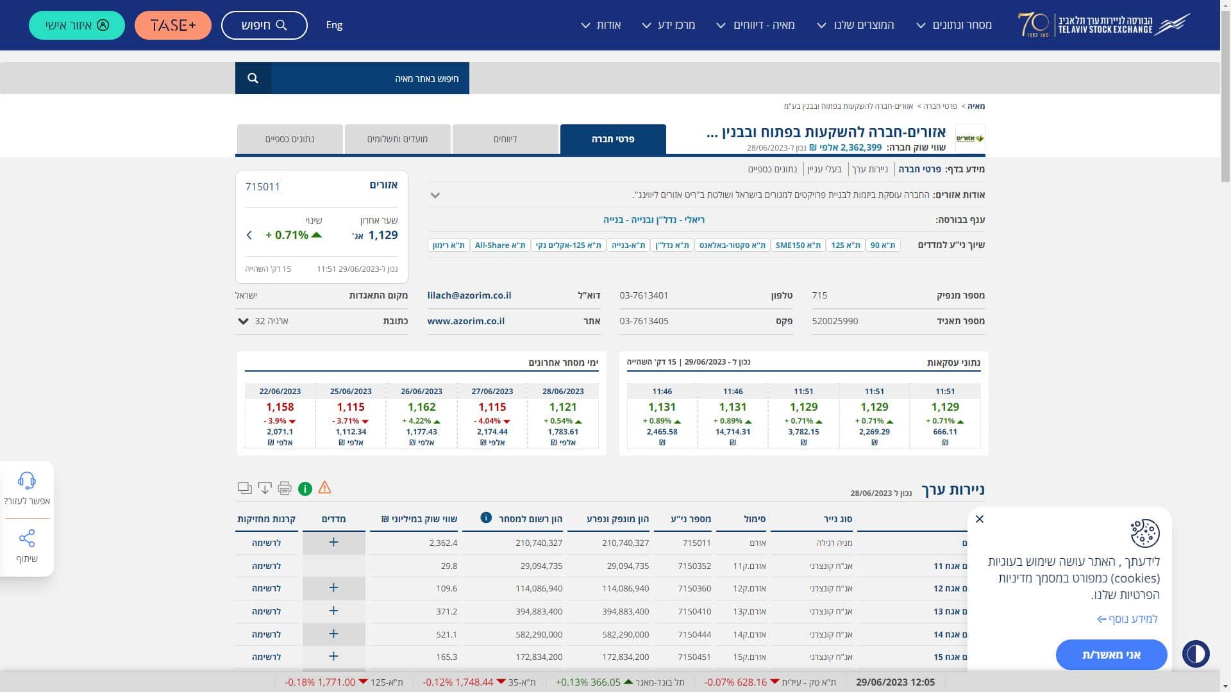Expand the address ארניה 32 dropdown
Viewport: 1231px width, 692px height.
[243, 321]
